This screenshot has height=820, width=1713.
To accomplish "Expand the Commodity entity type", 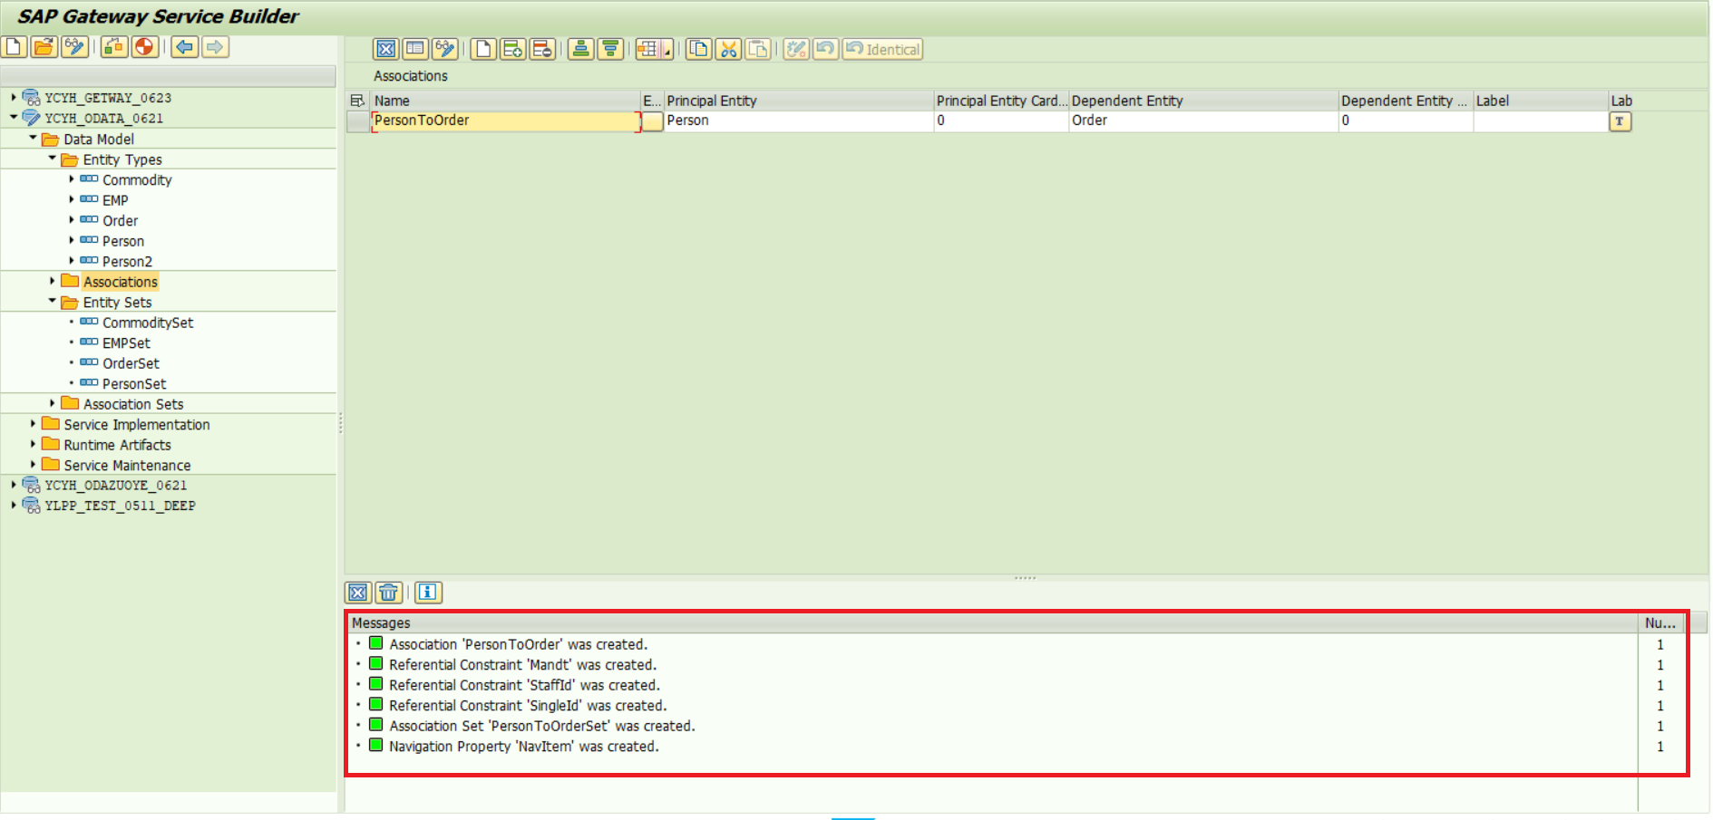I will 72,178.
